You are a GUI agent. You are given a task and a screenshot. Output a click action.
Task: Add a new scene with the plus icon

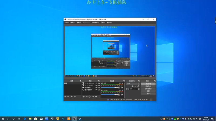click(65, 97)
